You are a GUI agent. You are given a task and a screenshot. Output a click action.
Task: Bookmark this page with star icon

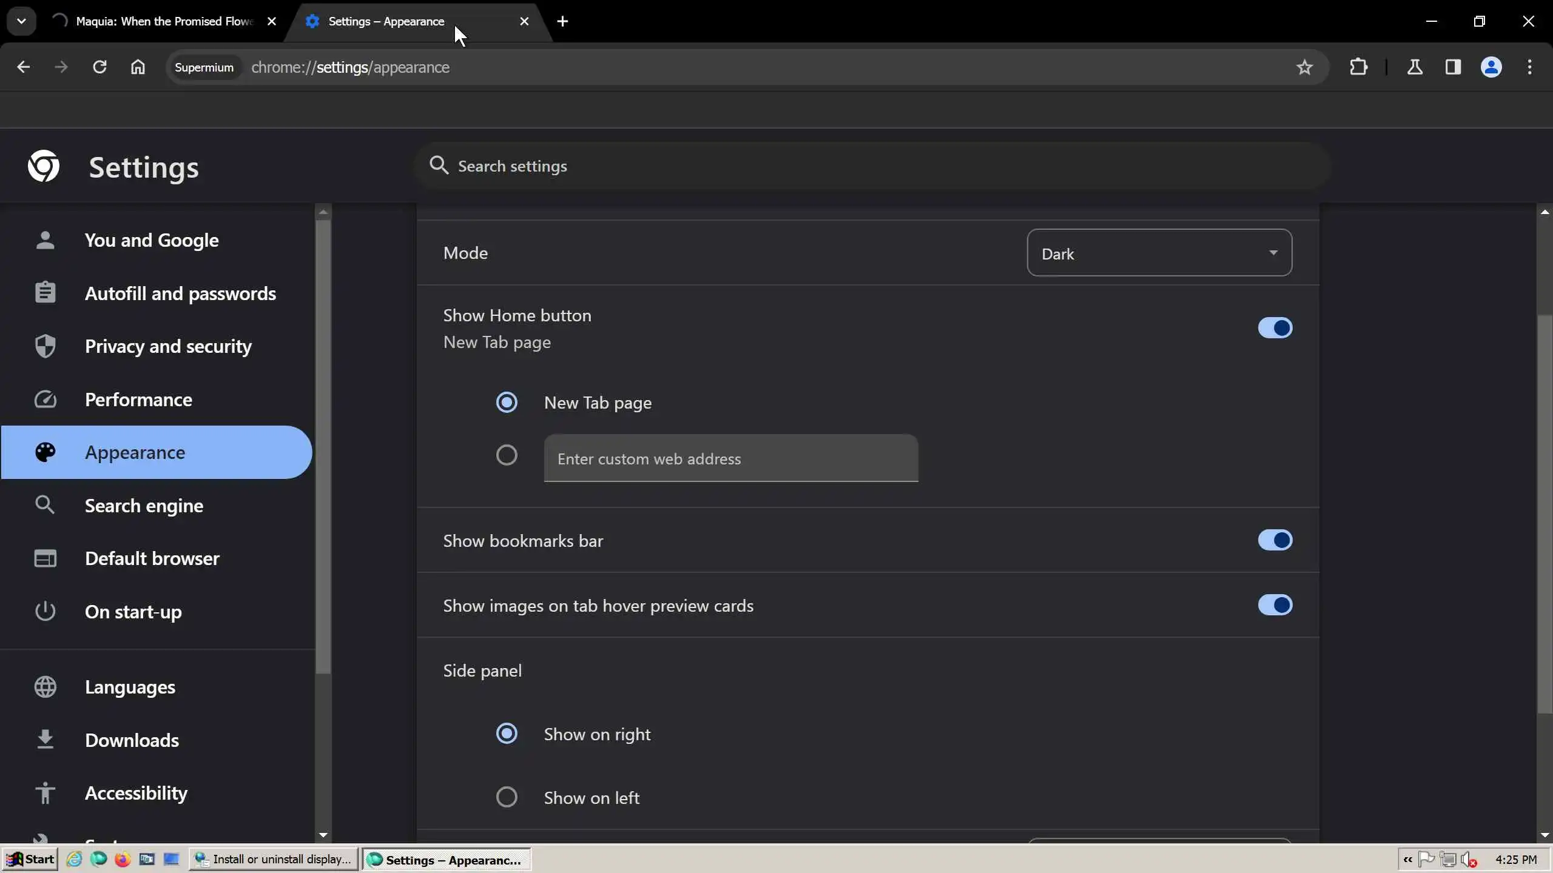(x=1304, y=67)
